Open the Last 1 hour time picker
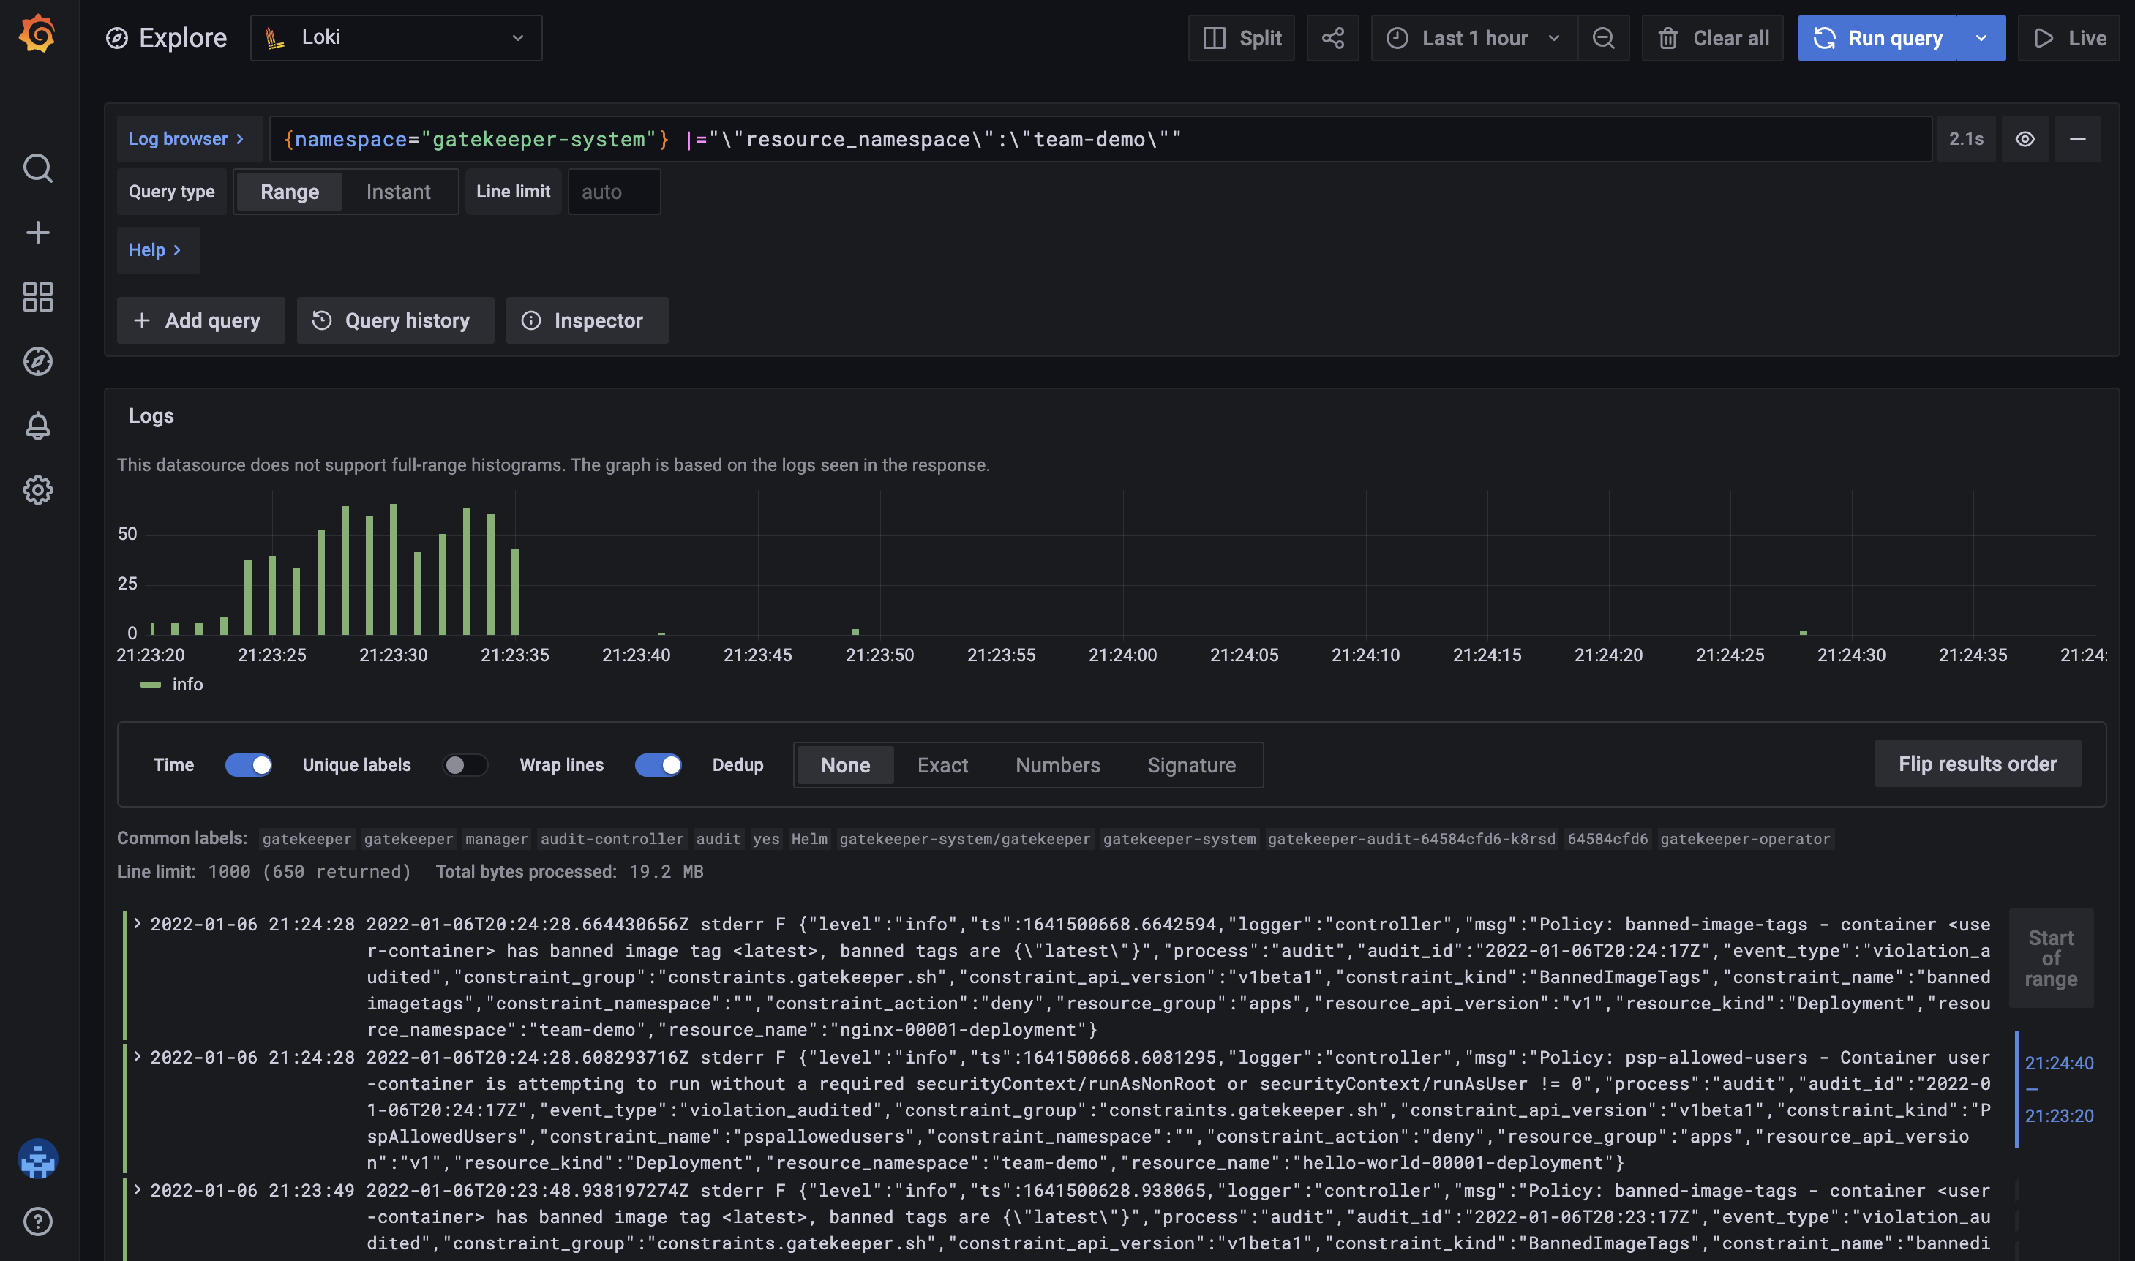Image resolution: width=2135 pixels, height=1261 pixels. coord(1474,38)
